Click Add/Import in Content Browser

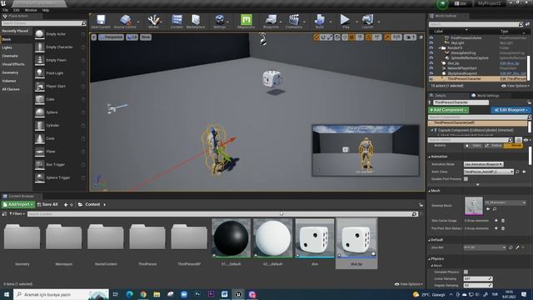click(18, 204)
